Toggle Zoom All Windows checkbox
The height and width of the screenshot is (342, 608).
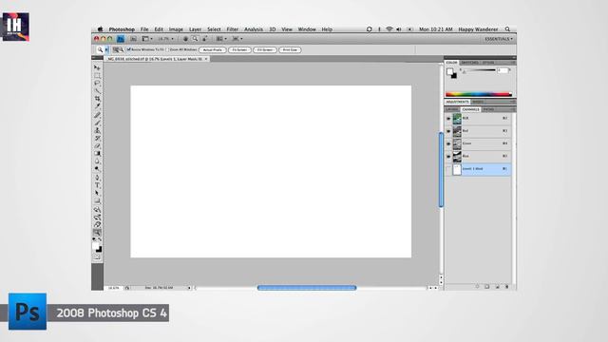[x=167, y=49]
